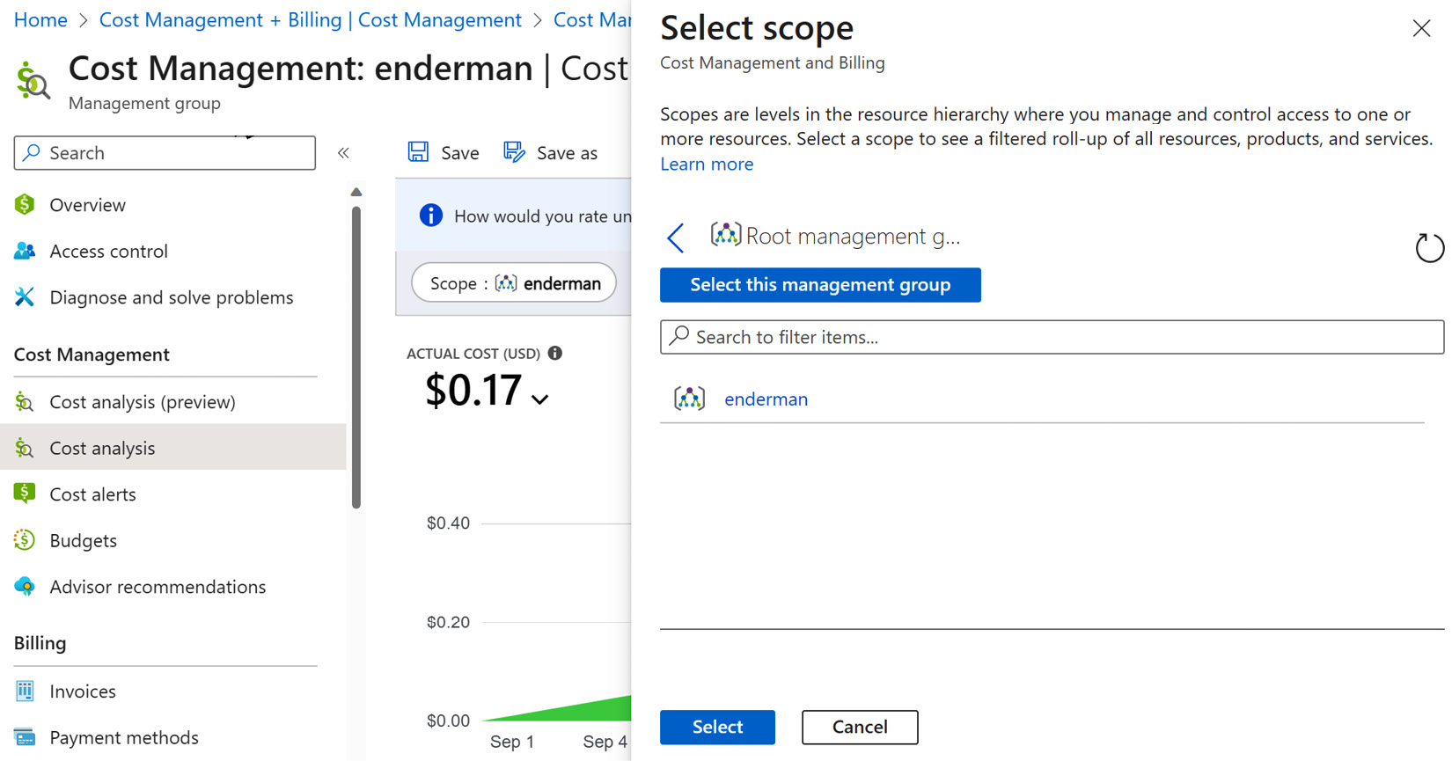Focus Search to filter items field
The image size is (1452, 761).
(x=1052, y=337)
